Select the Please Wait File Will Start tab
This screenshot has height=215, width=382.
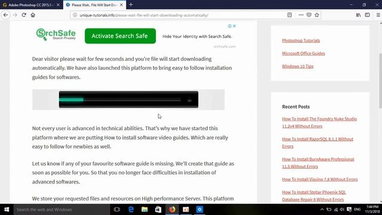94,5
